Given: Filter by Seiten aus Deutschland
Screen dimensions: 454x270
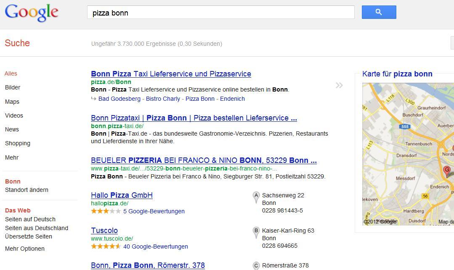Looking at the screenshot, I should point(37,228).
